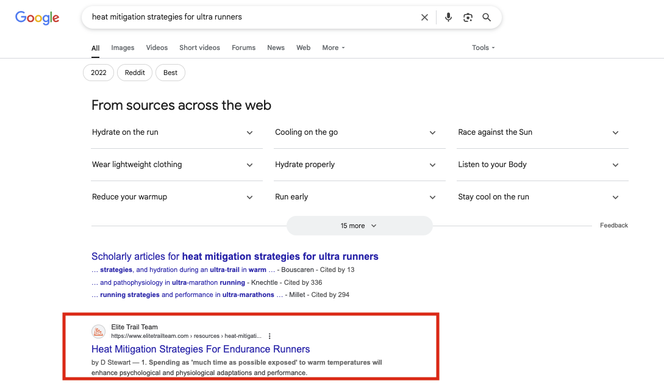Expand the Run early item
664x383 pixels.
360,197
